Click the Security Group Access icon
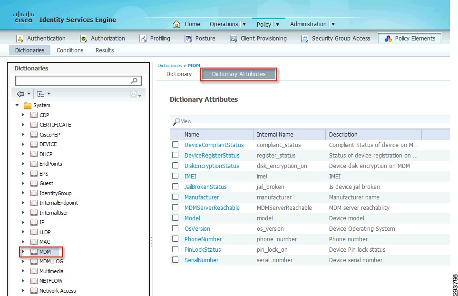 [305, 38]
